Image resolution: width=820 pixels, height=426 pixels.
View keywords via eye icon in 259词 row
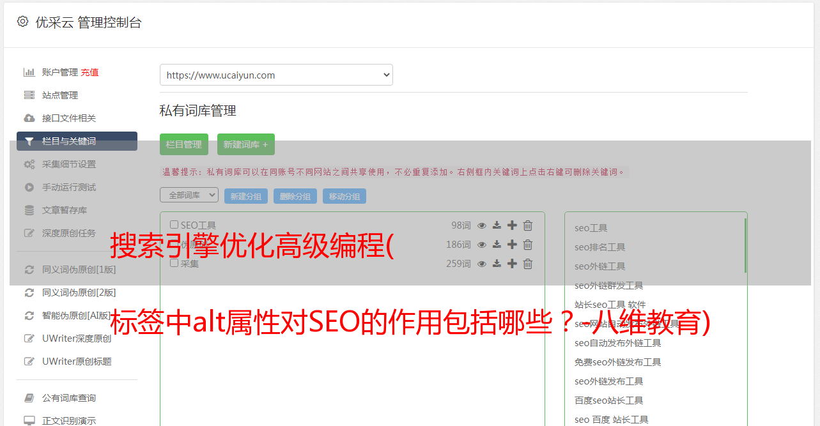click(x=482, y=264)
